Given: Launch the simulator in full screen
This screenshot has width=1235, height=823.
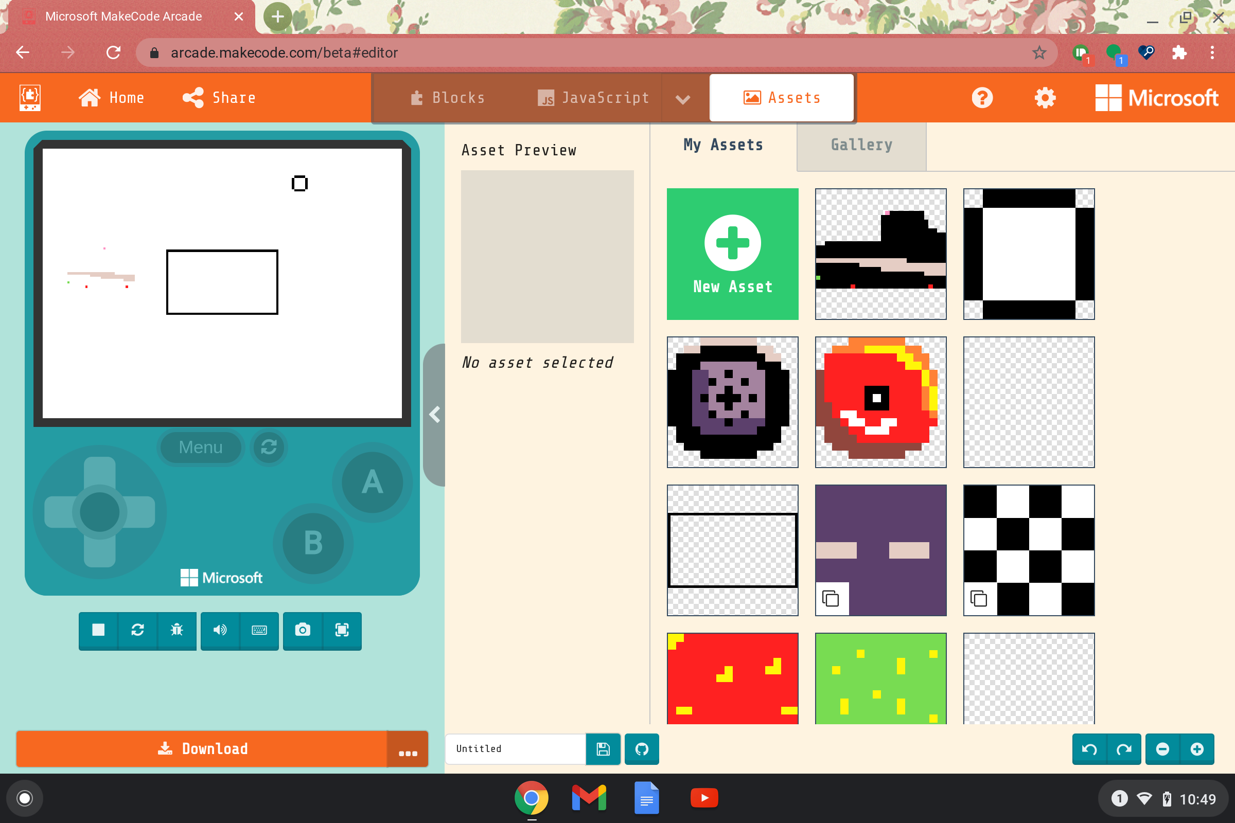Looking at the screenshot, I should [342, 630].
